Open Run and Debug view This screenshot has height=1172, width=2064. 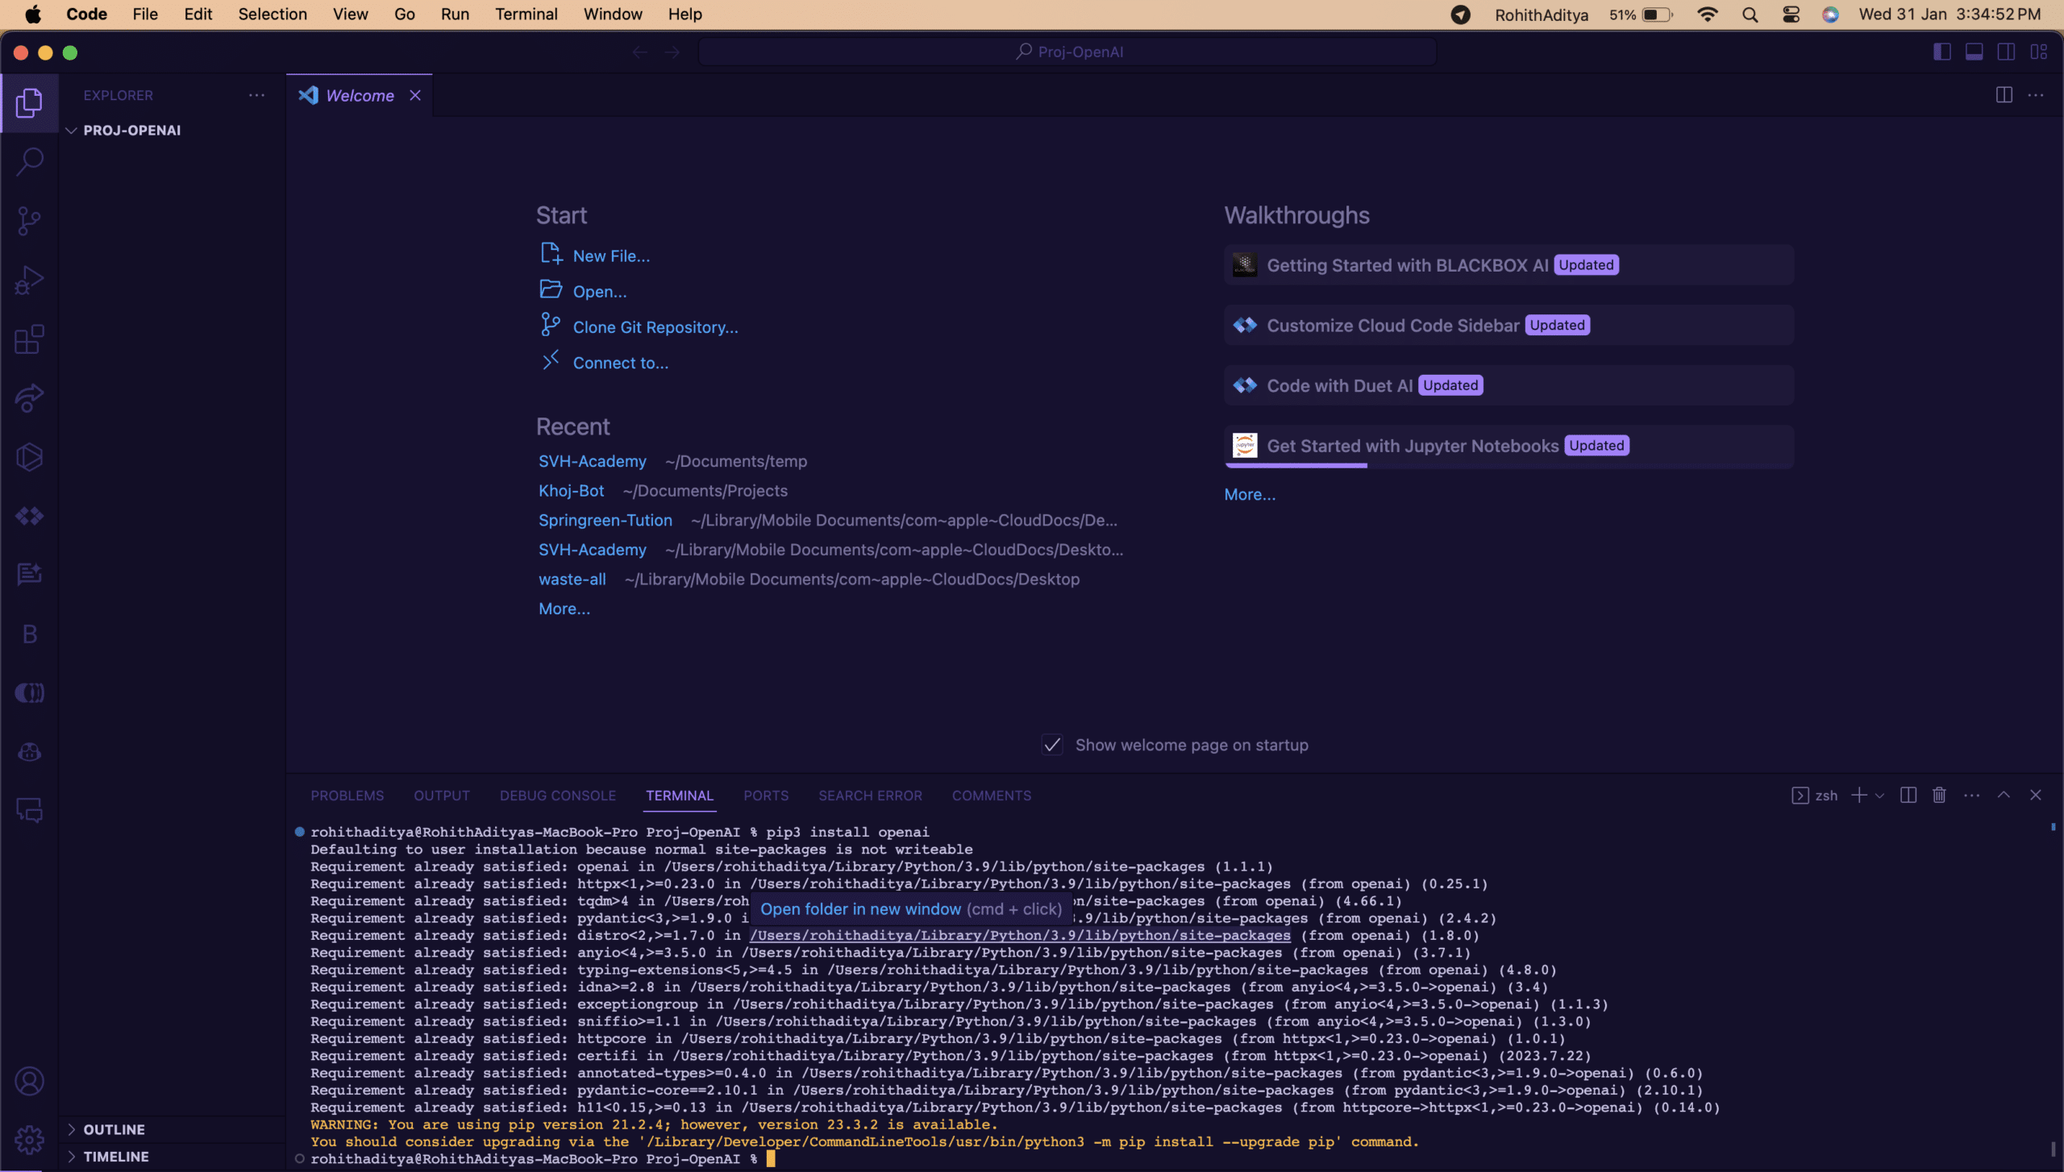[x=30, y=280]
